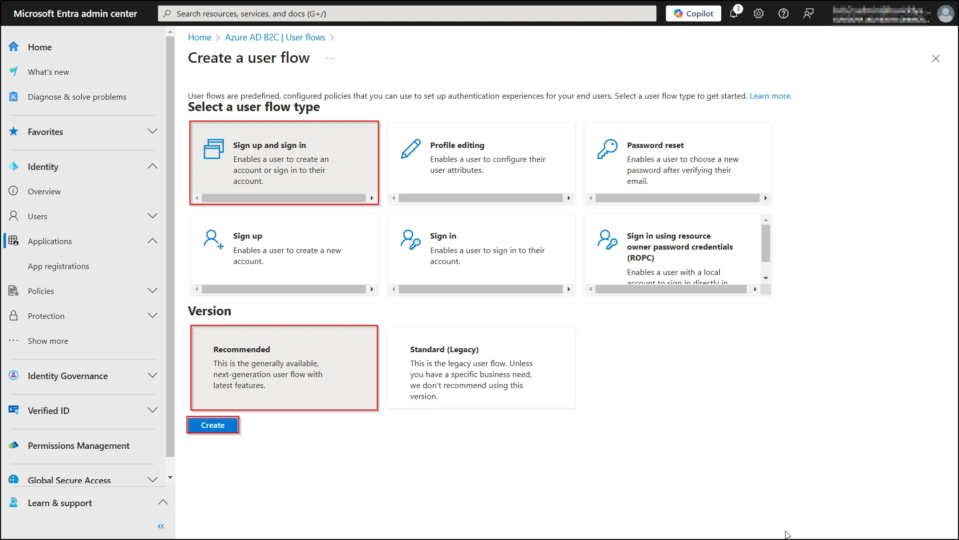Click the Permissions Management cloud icon

tap(13, 445)
